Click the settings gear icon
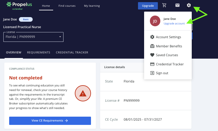Viewport: 218px width, 131px height. (189, 5)
